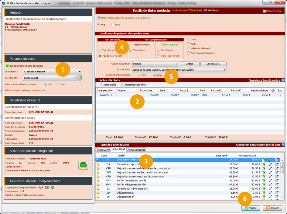
Task: Click trash icon next to Supprimer tous les actes
Action: click(283, 80)
